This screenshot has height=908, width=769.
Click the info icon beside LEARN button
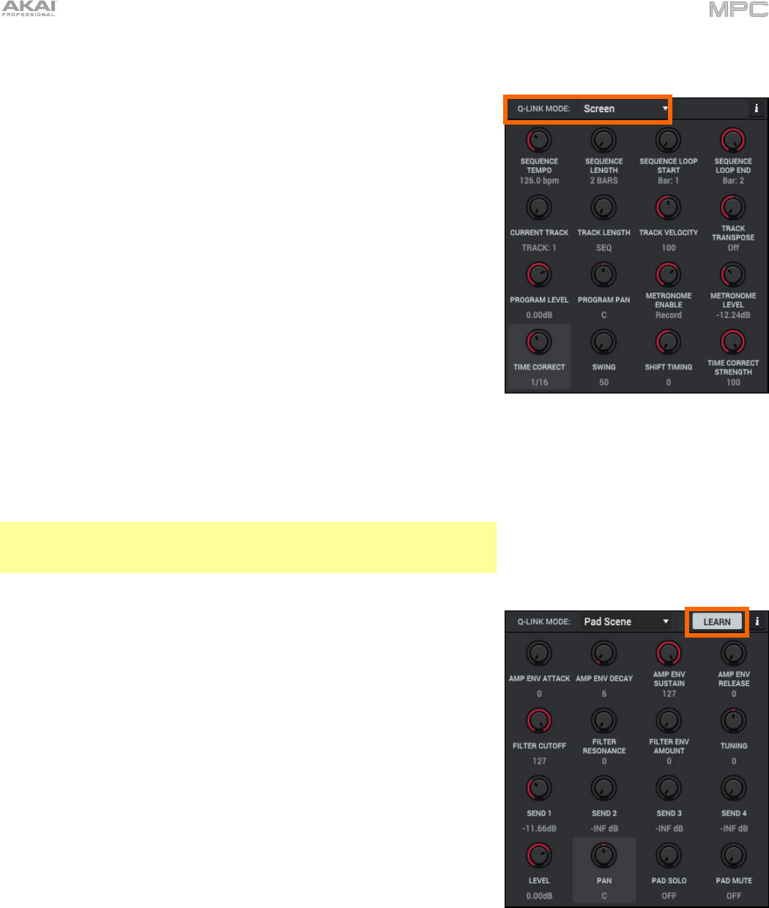[757, 621]
